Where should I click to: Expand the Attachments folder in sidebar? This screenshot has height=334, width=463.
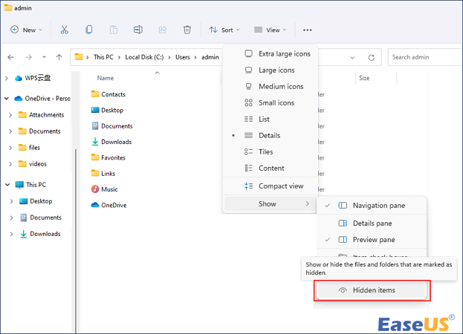click(x=10, y=115)
